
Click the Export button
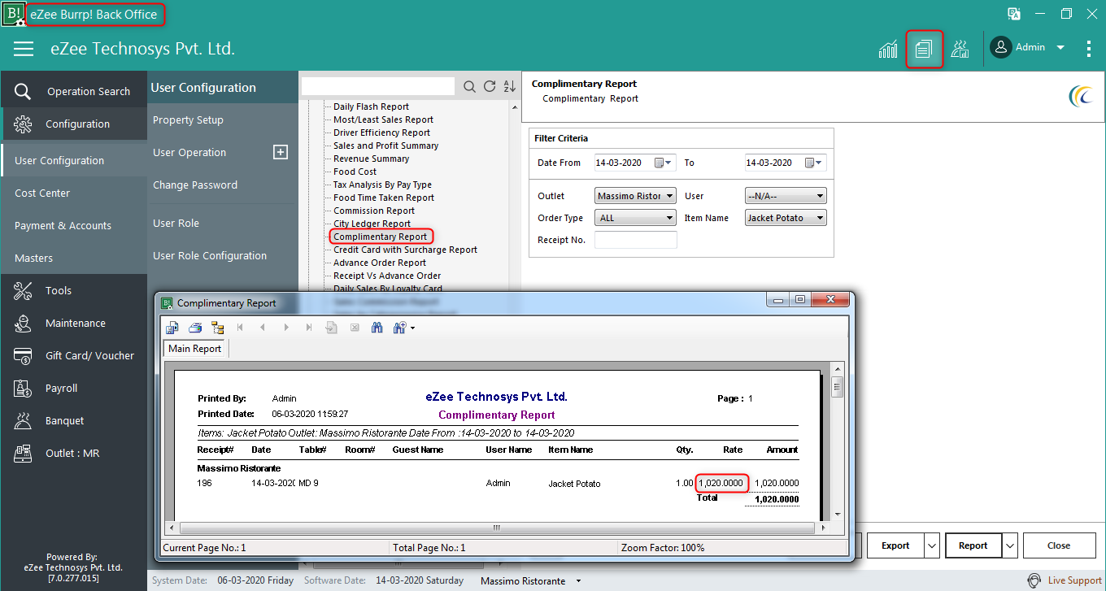coord(895,545)
